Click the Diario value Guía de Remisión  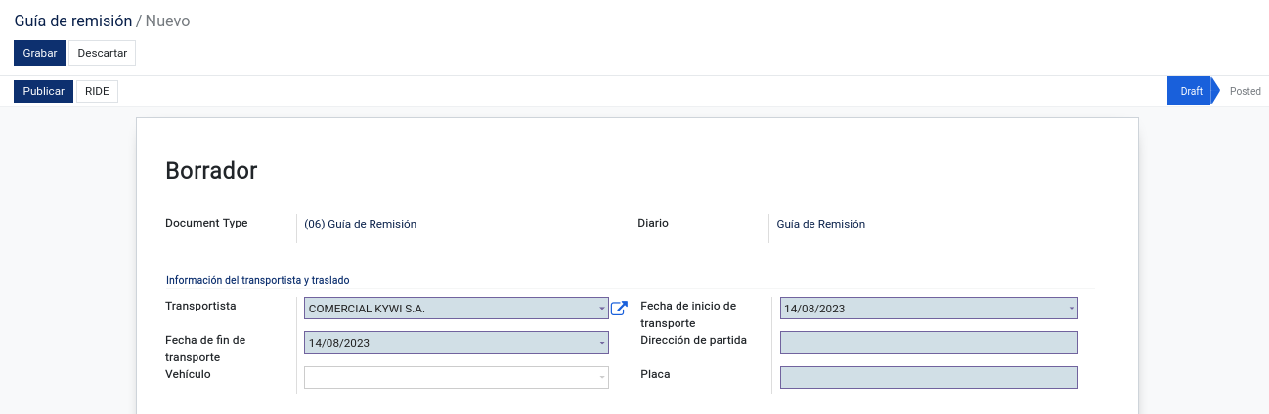pyautogui.click(x=821, y=224)
